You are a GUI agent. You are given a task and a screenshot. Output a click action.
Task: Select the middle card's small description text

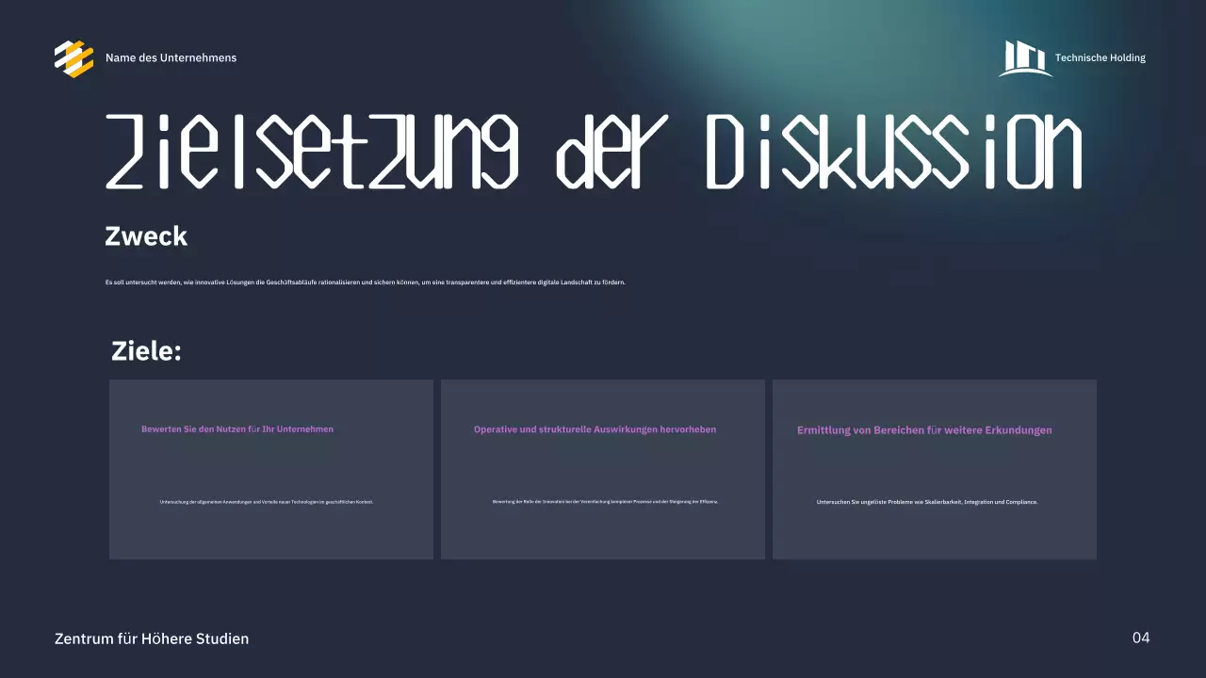(x=605, y=502)
